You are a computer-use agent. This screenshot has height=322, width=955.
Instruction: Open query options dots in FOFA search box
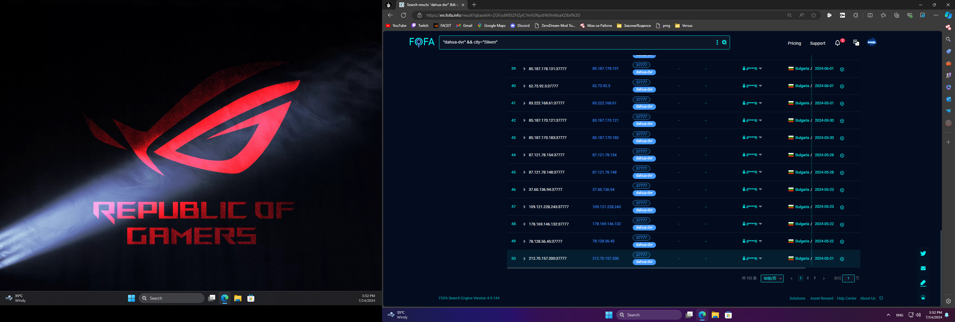tap(717, 42)
